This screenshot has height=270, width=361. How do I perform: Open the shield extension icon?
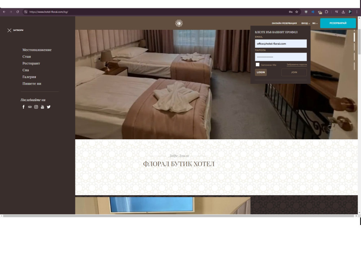pyautogui.click(x=306, y=12)
